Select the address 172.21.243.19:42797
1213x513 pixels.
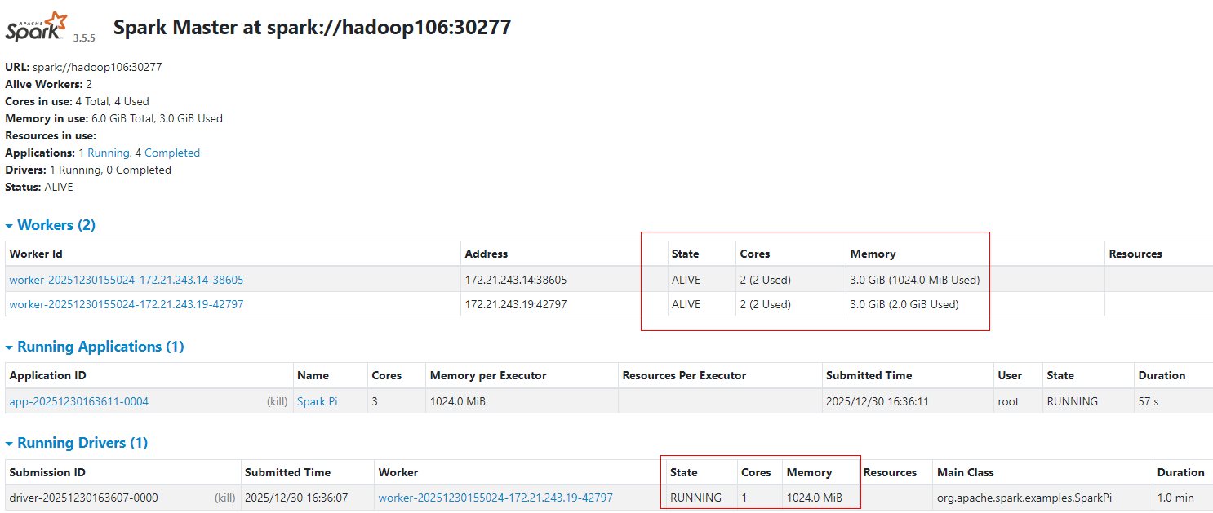pos(516,304)
